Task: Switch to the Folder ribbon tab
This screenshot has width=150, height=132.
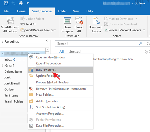Action: click(62, 11)
